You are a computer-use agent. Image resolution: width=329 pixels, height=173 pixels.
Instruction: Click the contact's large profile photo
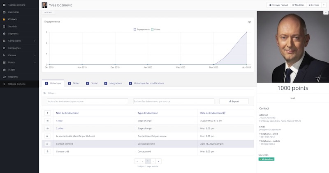point(293,47)
